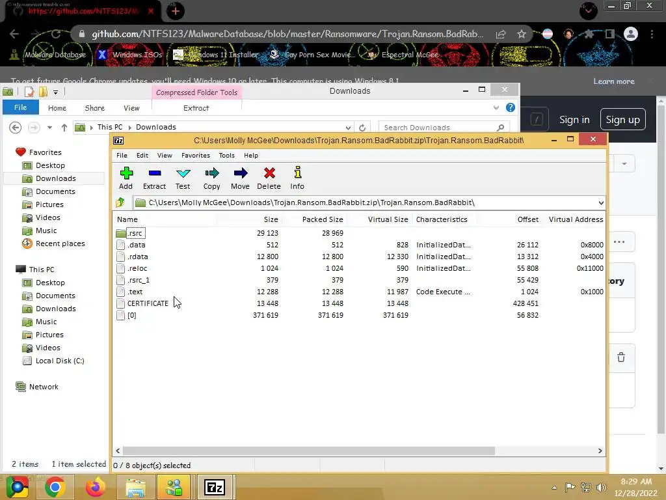
Task: Open a new Chrome tab
Action: point(176,11)
